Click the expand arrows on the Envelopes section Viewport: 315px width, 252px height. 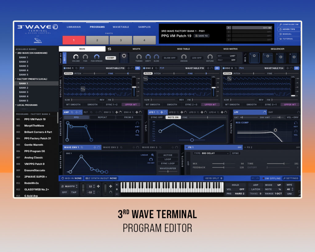61,118
